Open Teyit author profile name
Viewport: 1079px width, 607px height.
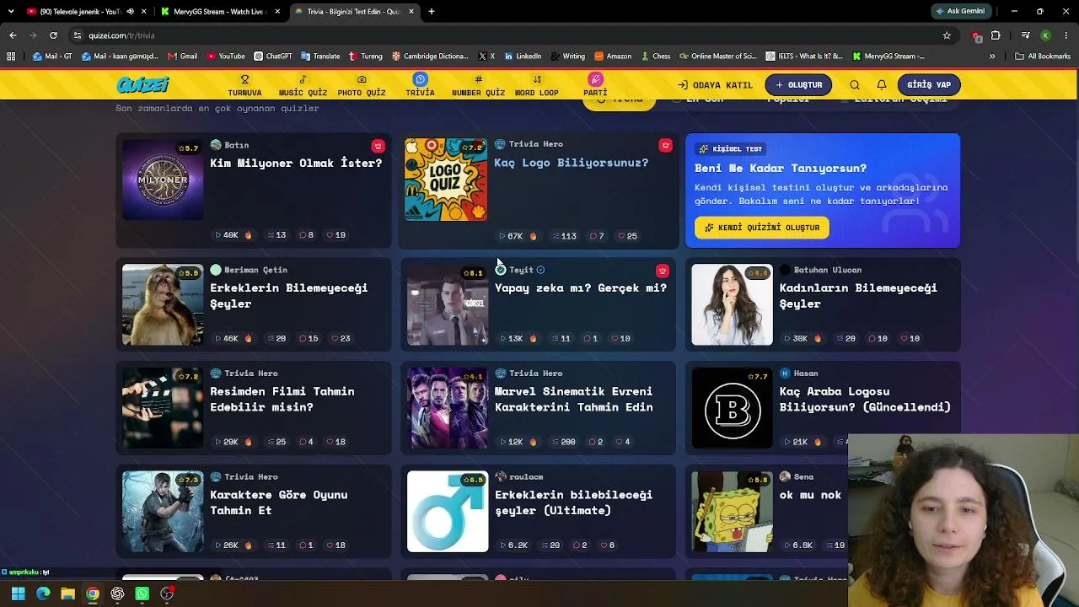coord(521,270)
